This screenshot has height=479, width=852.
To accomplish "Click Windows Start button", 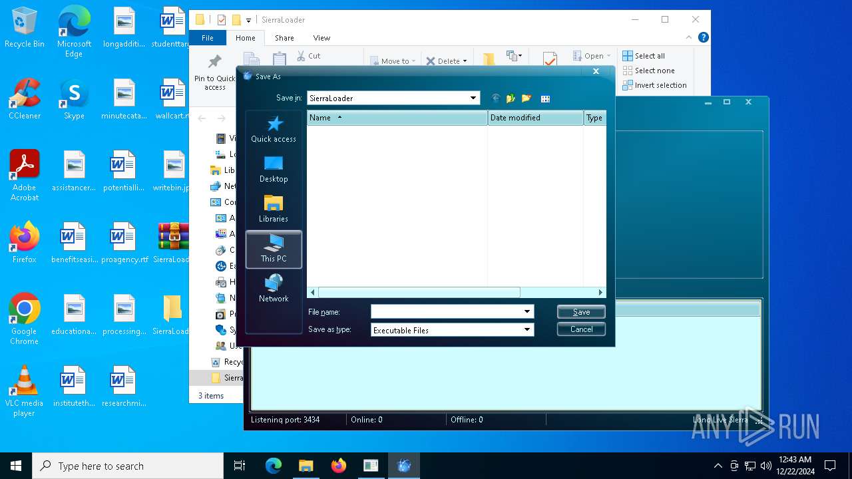I will pyautogui.click(x=16, y=466).
